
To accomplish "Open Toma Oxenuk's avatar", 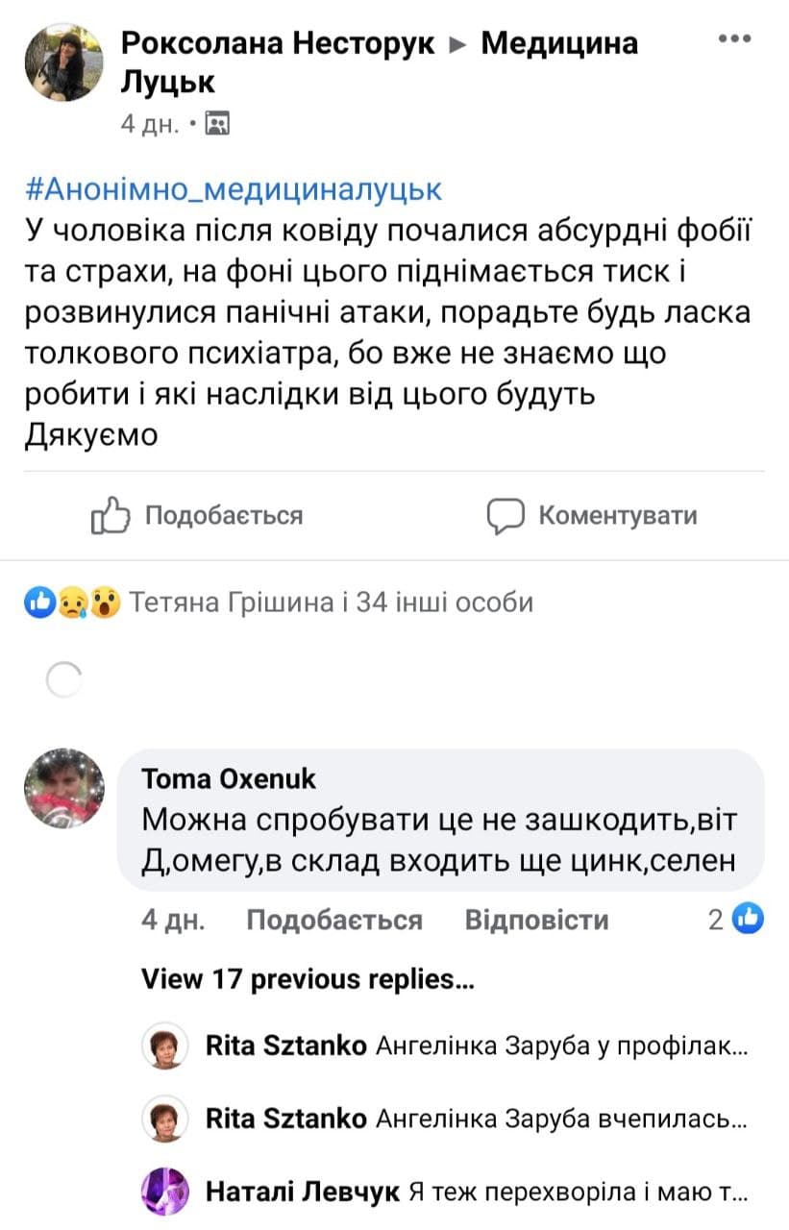I will click(x=63, y=788).
